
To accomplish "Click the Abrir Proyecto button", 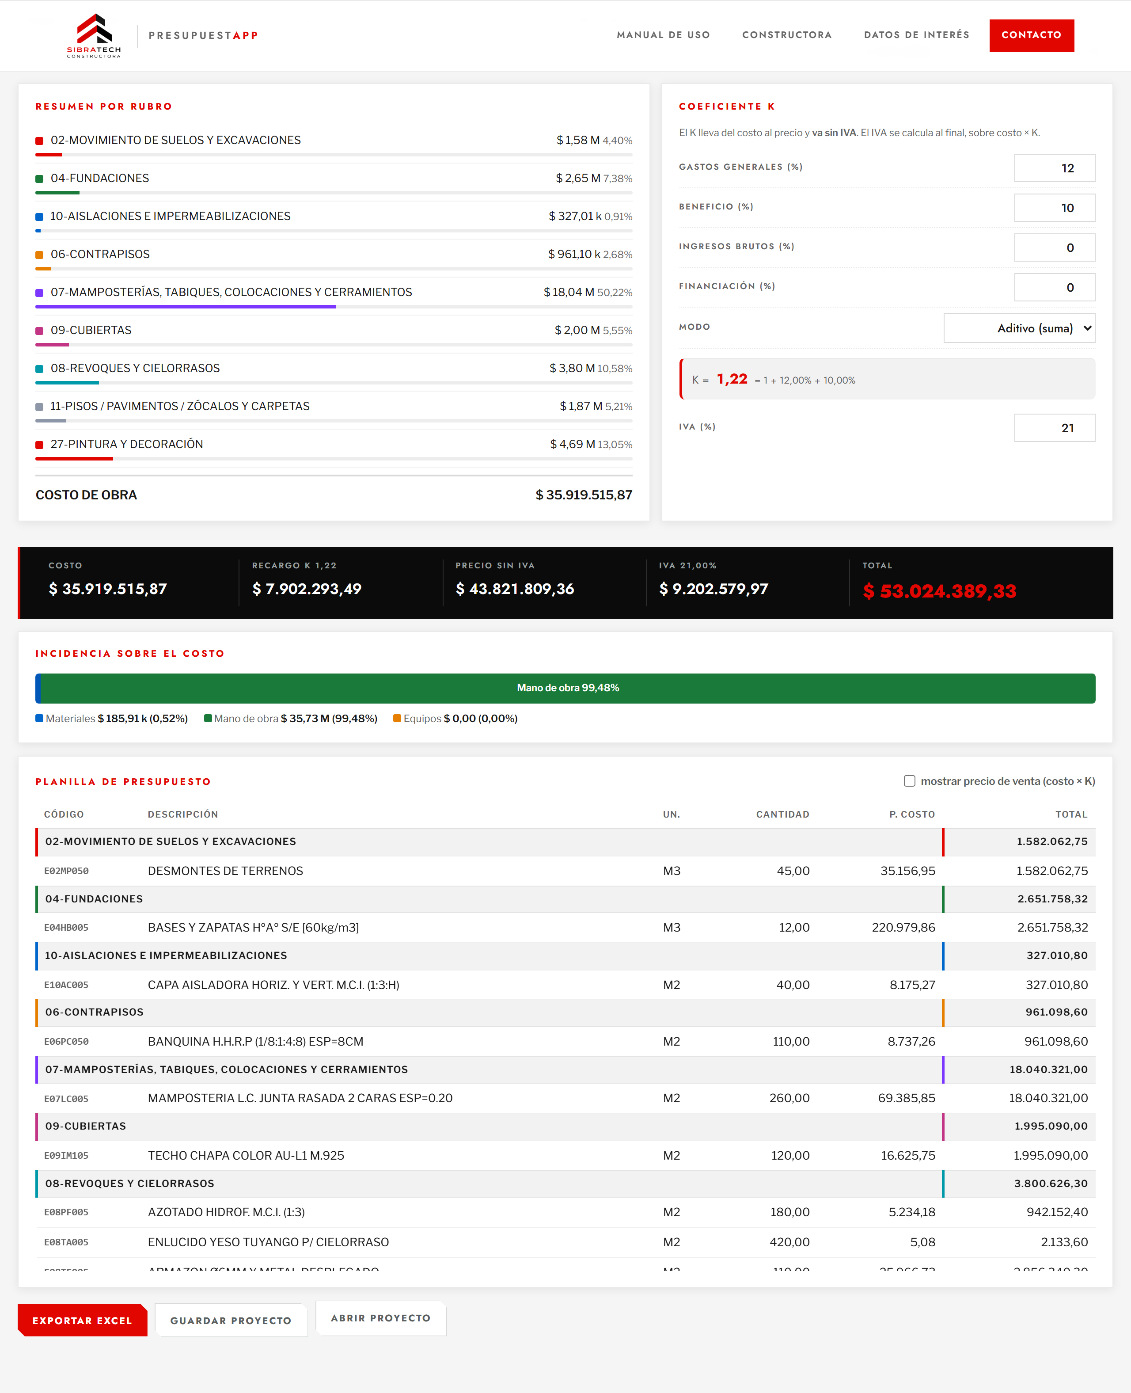I will (380, 1318).
